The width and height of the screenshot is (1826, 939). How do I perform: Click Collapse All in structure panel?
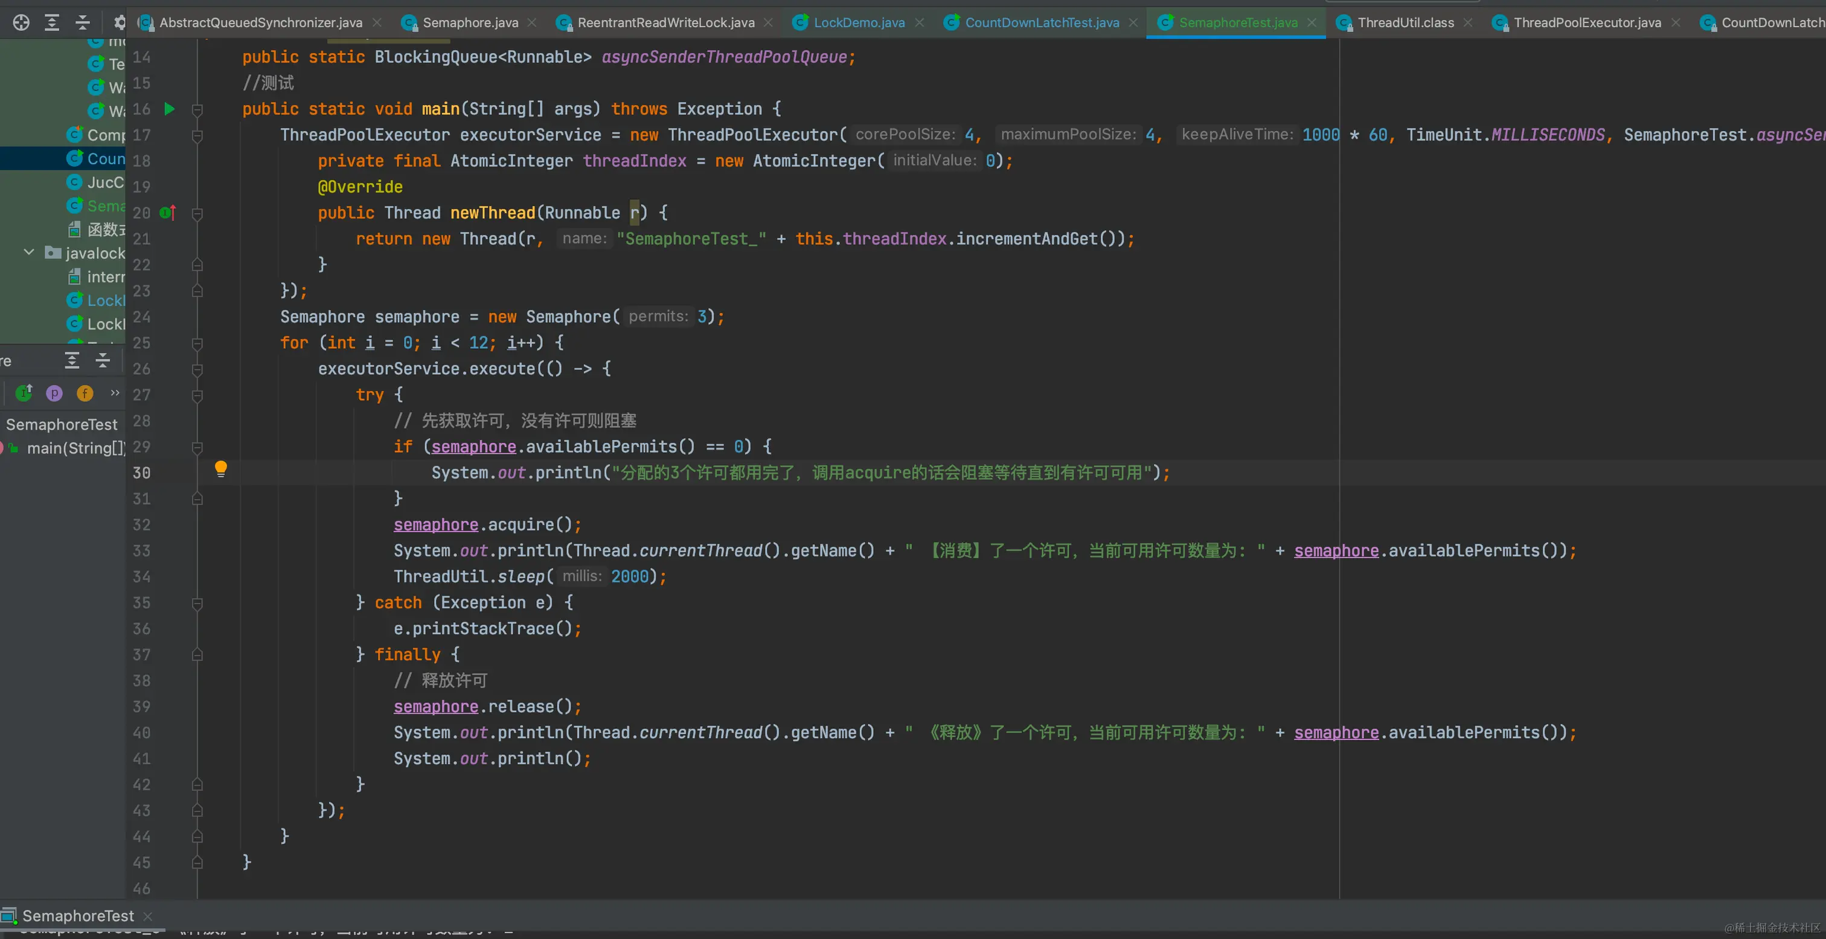(x=103, y=361)
